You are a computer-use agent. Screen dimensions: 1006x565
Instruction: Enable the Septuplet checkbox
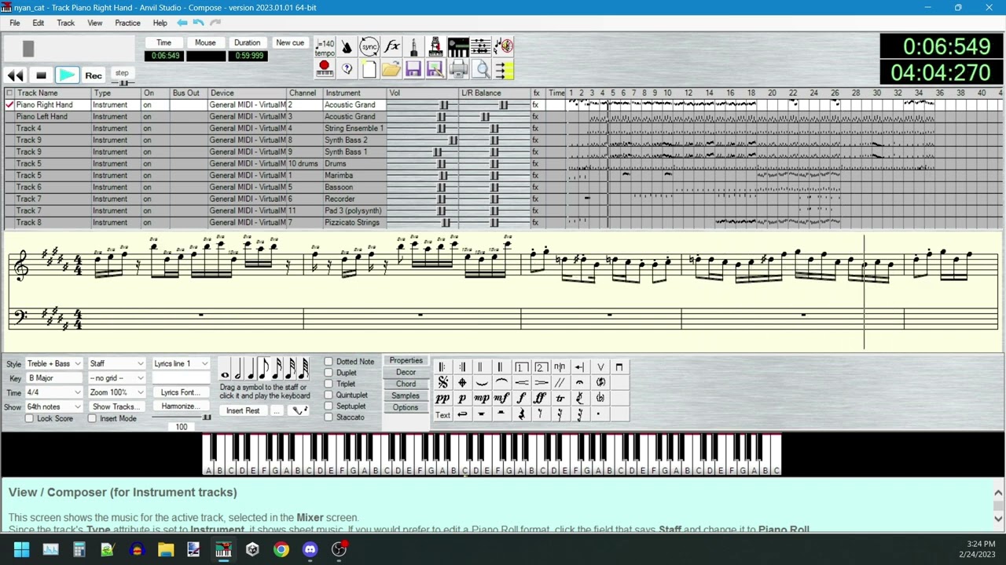(329, 406)
